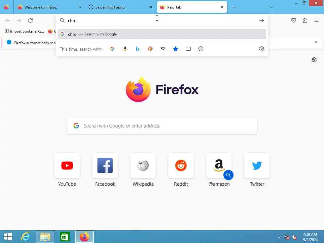324x243 pixels.
Task: Open @amazon shortcut tile
Action: [x=219, y=165]
